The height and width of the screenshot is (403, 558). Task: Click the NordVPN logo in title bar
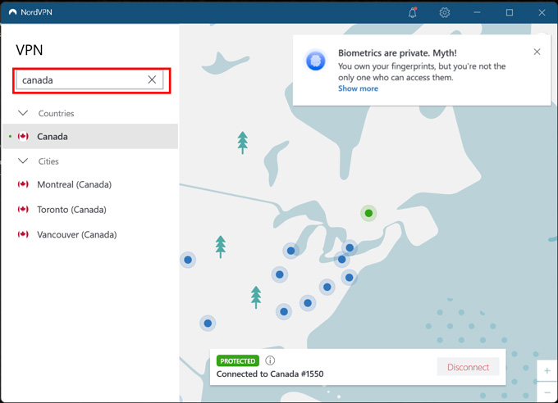13,12
